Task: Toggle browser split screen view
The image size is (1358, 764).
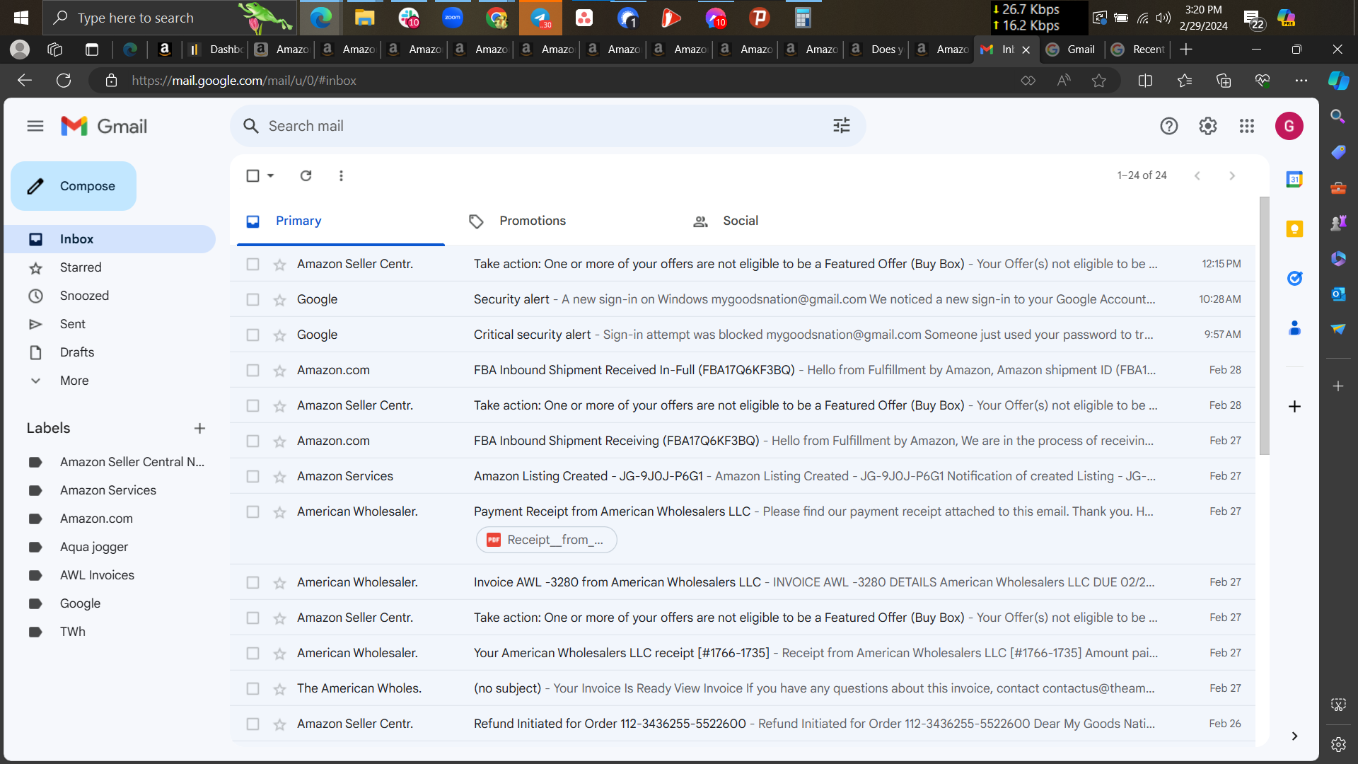Action: [1145, 81]
